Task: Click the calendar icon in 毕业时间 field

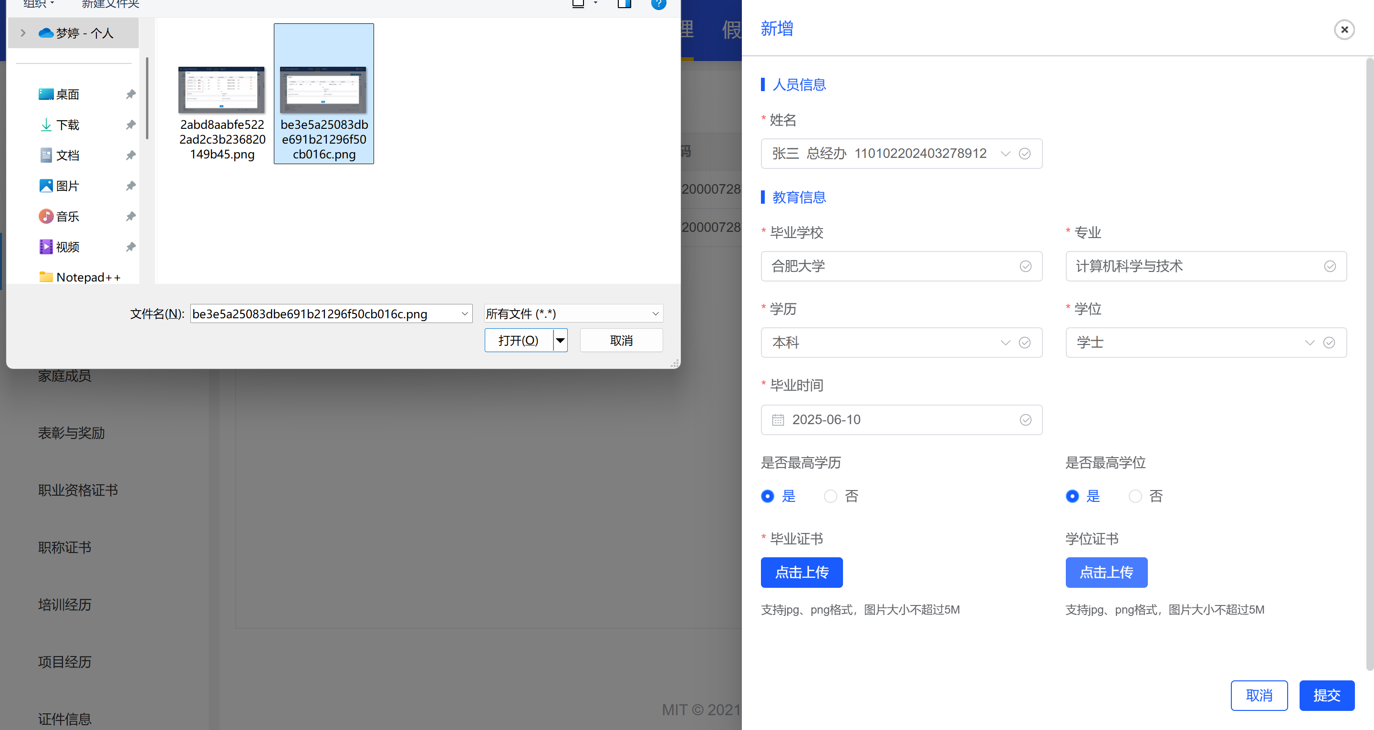Action: [x=778, y=420]
